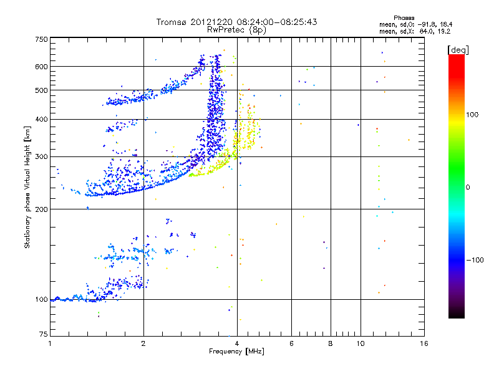The image size is (499, 374).
Task: Click the plot title 'Tromsø 20121220 08:24:00-08:25:43'
Action: (236, 22)
